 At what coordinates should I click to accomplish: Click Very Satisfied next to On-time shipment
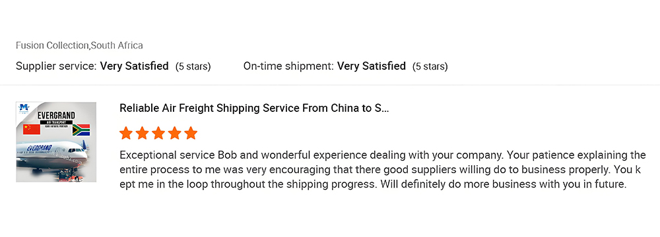coord(372,66)
